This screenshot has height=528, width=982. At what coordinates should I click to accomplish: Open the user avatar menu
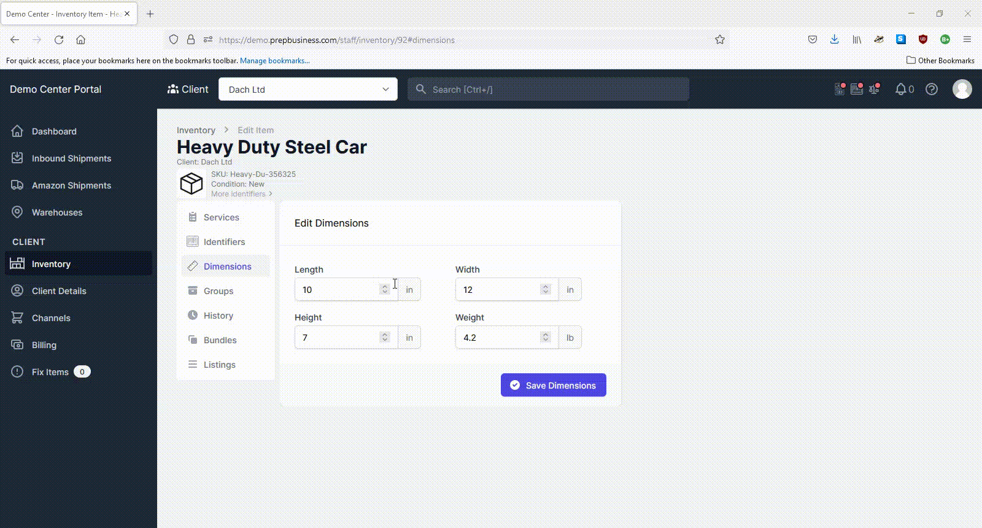tap(962, 89)
